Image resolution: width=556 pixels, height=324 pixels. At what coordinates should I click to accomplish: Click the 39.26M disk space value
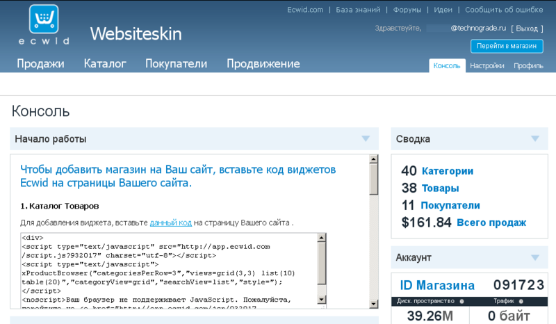pyautogui.click(x=430, y=316)
